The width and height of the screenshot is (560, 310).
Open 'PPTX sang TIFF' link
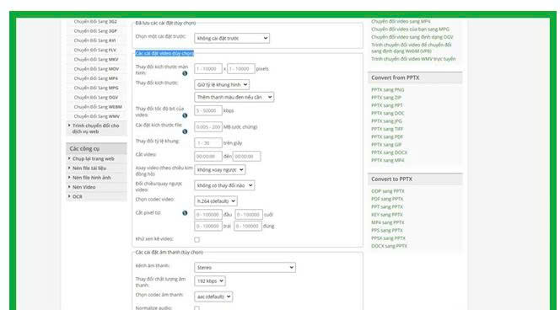tap(387, 129)
